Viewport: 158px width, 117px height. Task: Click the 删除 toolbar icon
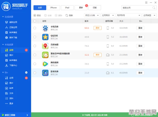click(56, 15)
